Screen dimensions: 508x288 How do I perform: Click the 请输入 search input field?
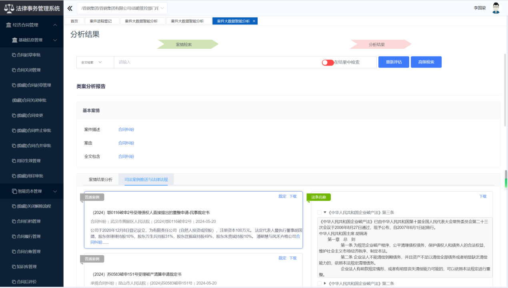[216, 62]
